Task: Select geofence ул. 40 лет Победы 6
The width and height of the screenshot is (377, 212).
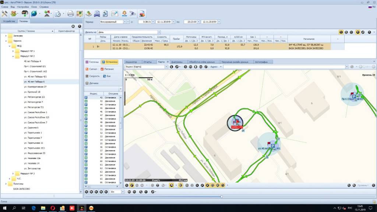Action: click(34, 82)
